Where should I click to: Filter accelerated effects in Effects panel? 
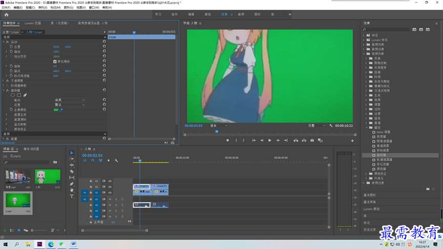(x=414, y=29)
